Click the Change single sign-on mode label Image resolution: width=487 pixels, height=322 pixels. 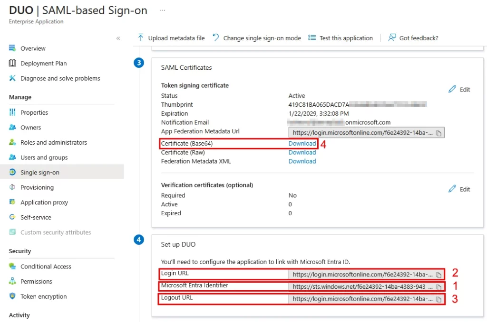(262, 38)
